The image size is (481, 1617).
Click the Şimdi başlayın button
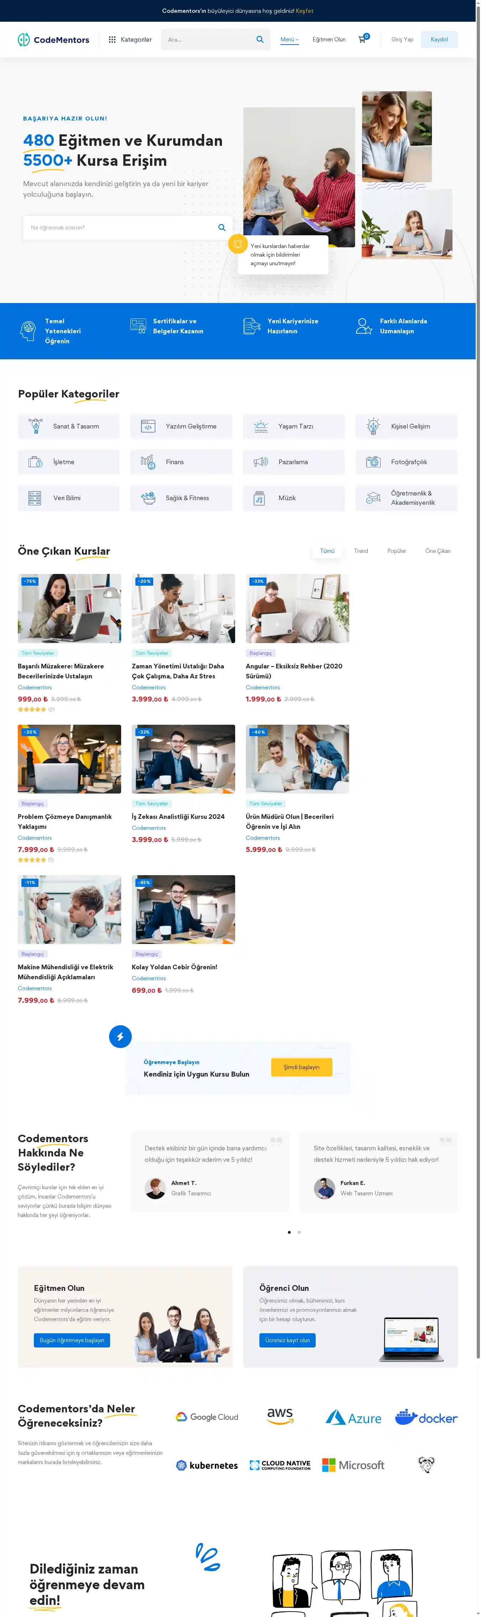pyautogui.click(x=301, y=1067)
